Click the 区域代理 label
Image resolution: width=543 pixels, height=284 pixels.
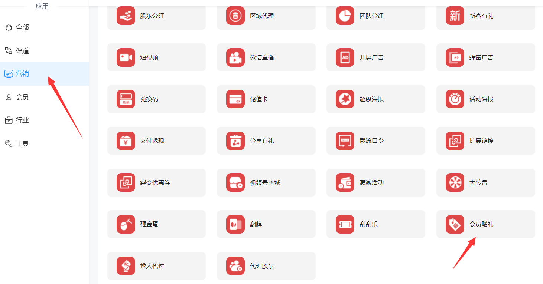tap(262, 16)
